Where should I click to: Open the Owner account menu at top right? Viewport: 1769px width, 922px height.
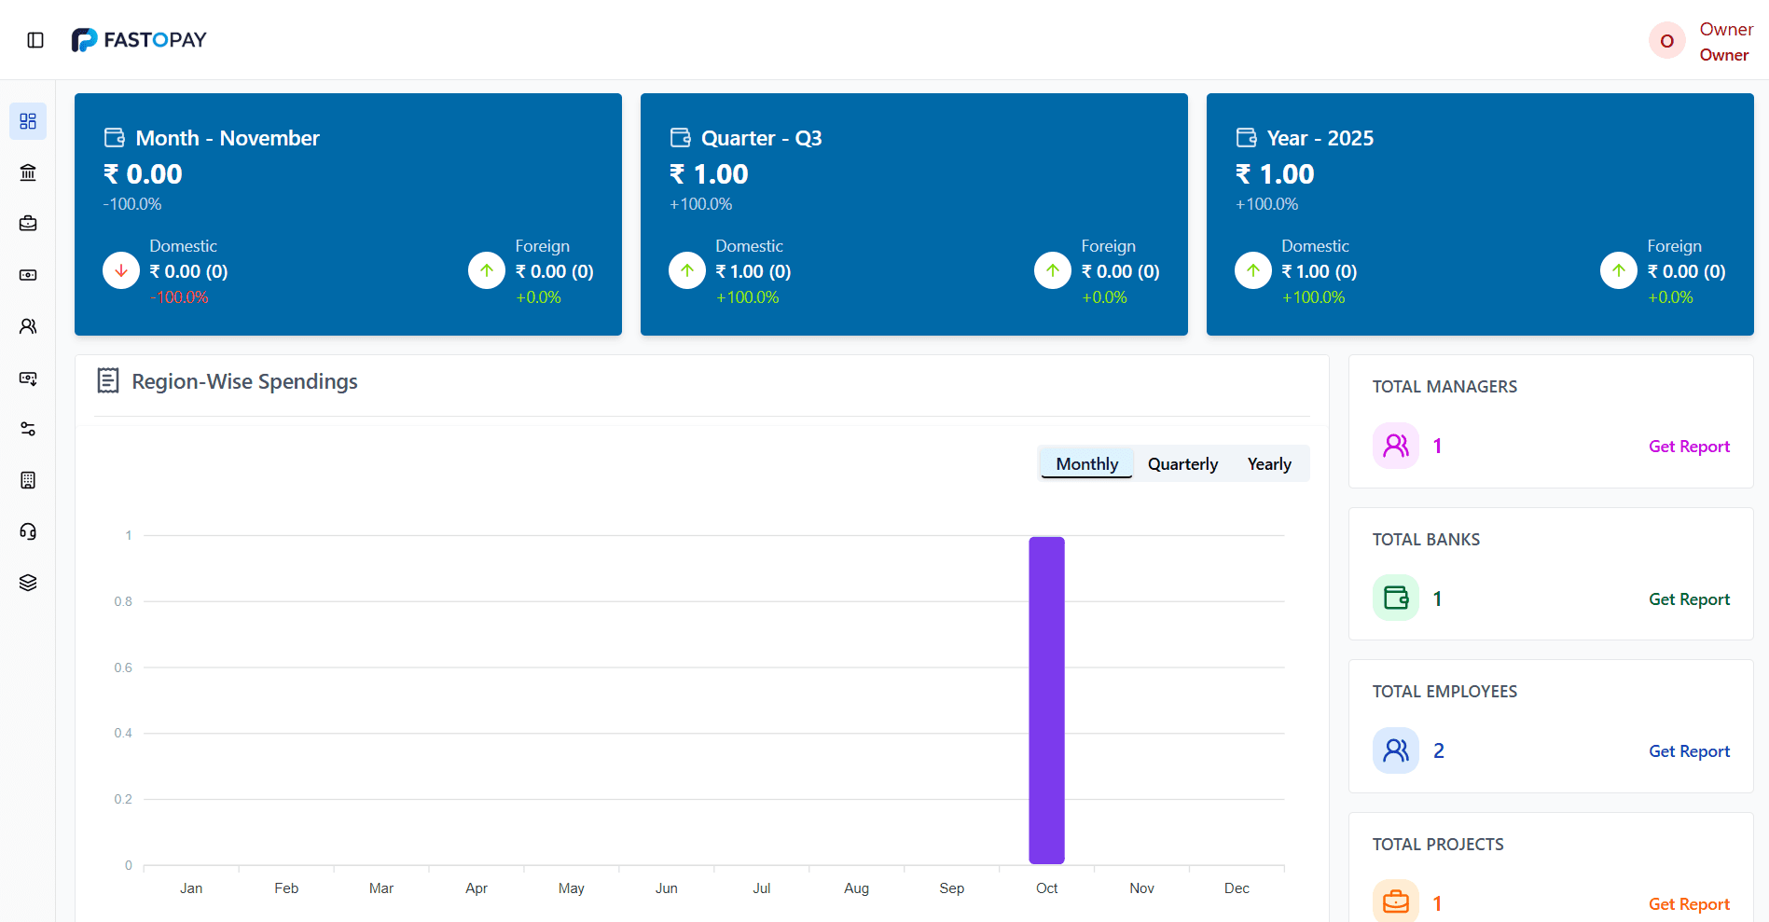tap(1699, 40)
